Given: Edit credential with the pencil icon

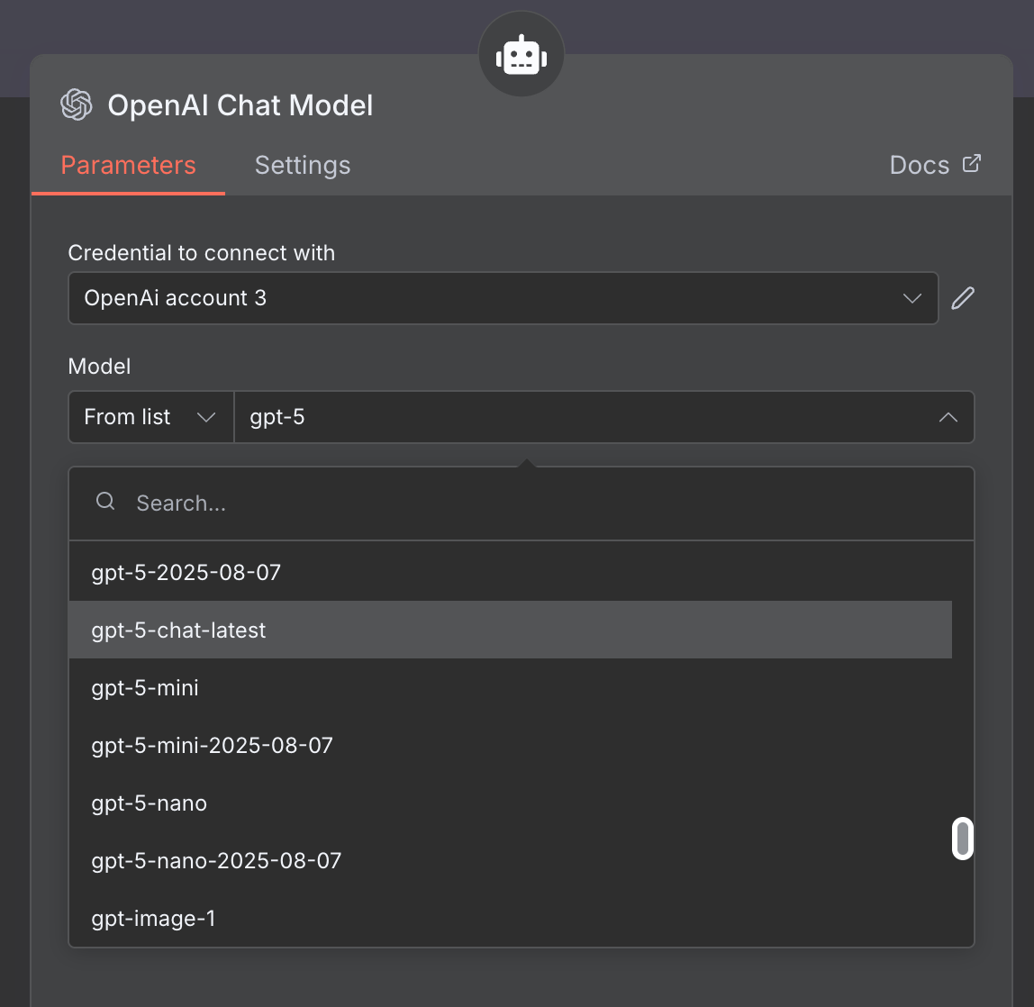Looking at the screenshot, I should 963,298.
